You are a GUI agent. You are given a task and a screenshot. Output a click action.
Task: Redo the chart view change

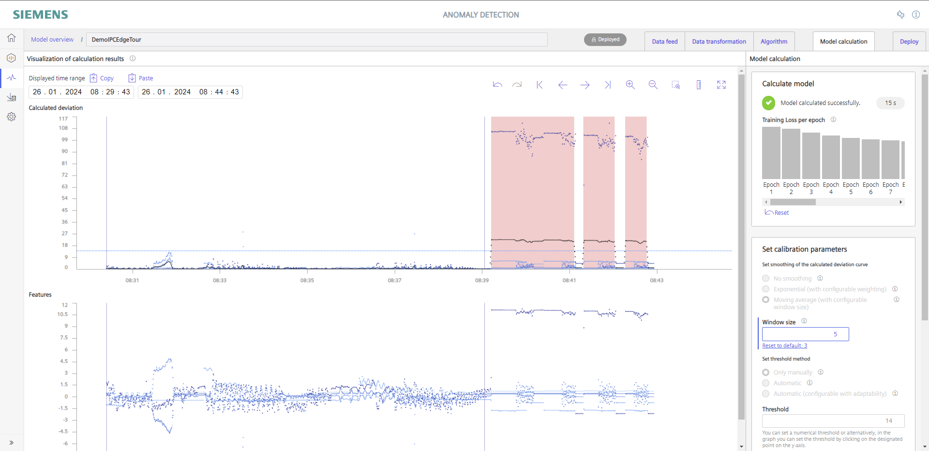[x=517, y=85]
